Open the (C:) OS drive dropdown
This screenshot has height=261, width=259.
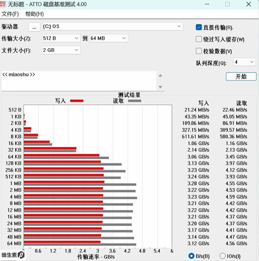point(113,26)
